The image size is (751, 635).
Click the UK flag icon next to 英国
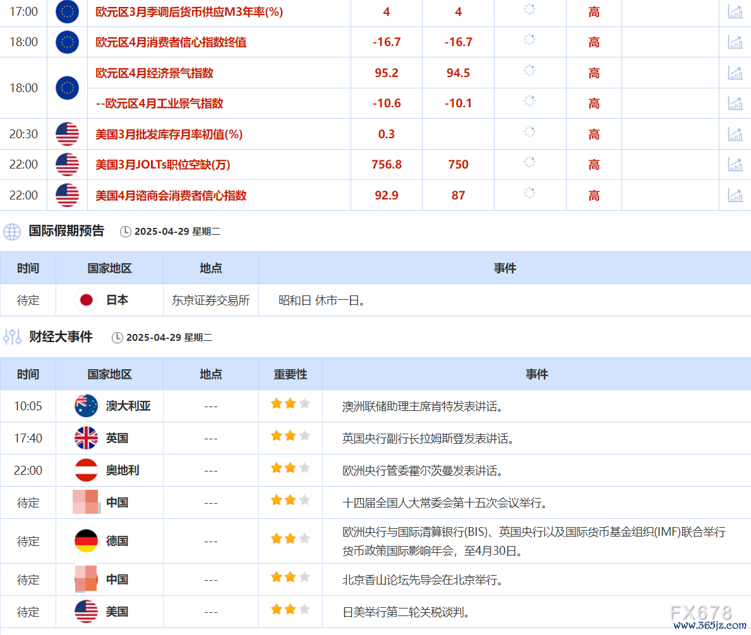coord(86,438)
